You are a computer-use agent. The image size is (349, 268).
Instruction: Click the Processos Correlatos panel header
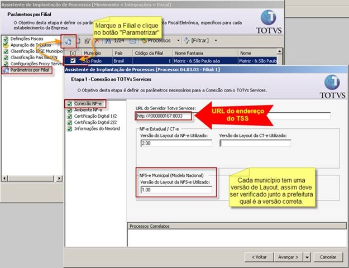click(237, 226)
